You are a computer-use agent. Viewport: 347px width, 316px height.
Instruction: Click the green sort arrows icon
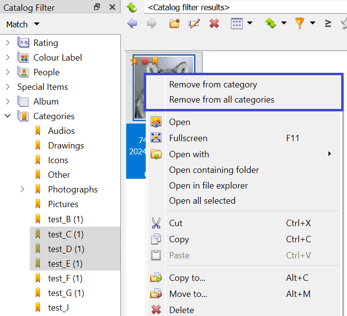point(270,23)
